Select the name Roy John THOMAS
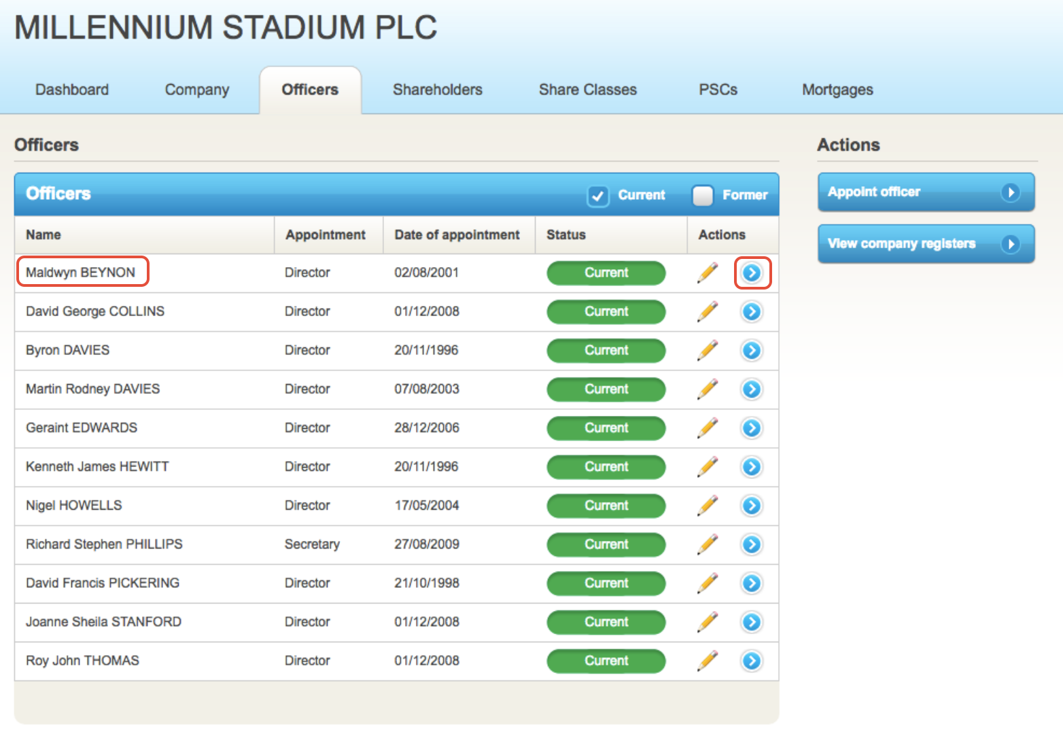The width and height of the screenshot is (1063, 732). (82, 660)
